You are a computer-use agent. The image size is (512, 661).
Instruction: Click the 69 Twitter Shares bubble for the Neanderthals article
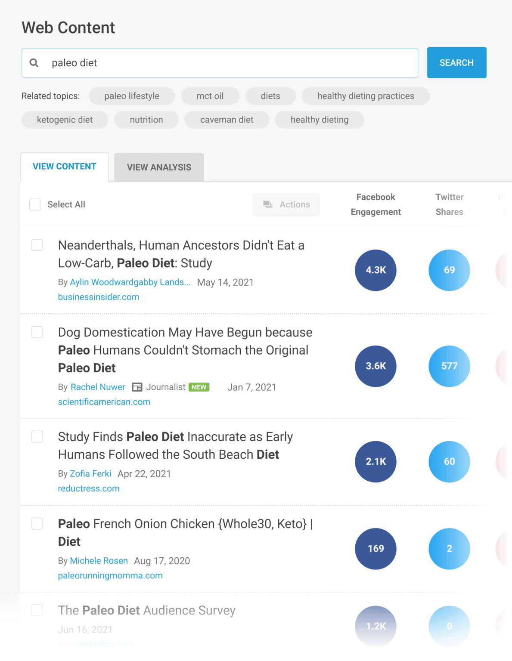pos(449,270)
